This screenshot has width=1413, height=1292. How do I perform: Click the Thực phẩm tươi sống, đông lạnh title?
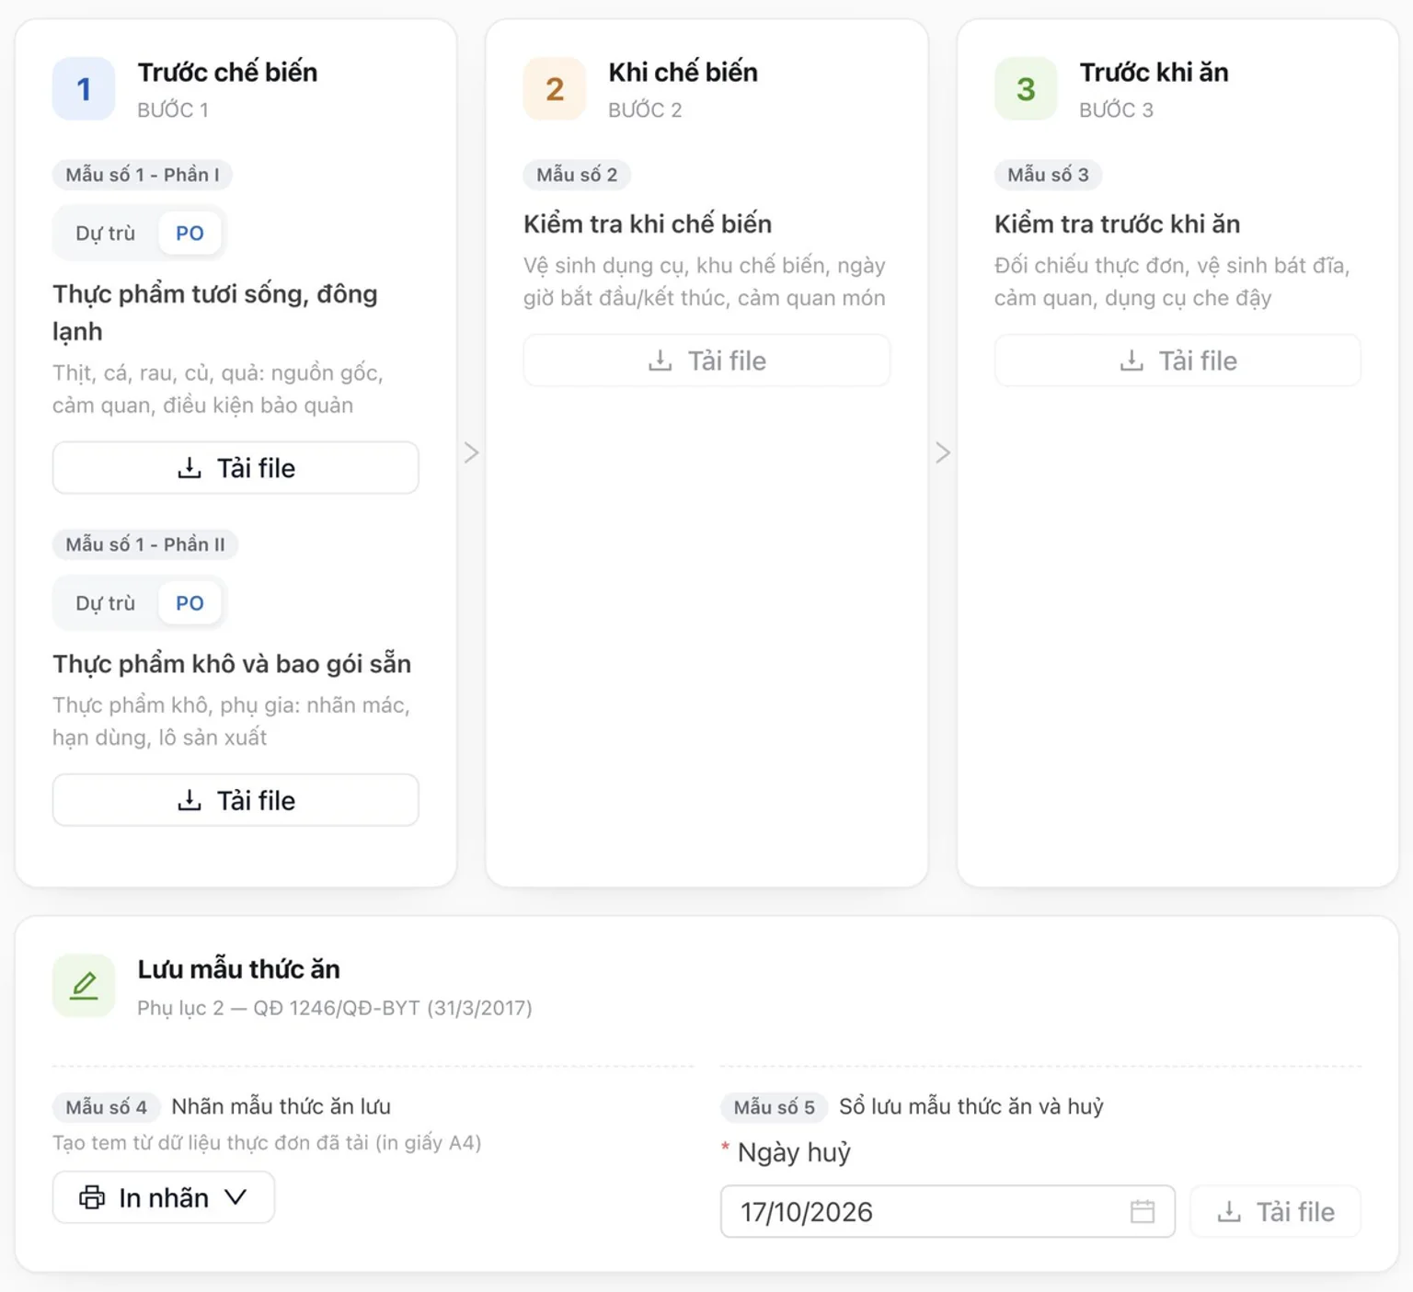[x=215, y=313]
